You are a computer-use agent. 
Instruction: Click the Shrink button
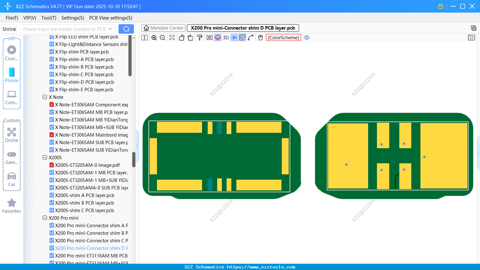pos(9,29)
